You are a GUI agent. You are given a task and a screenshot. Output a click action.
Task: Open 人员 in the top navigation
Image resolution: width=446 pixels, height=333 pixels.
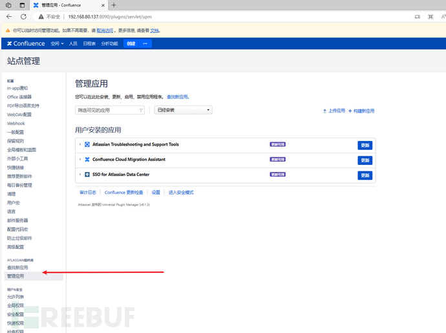(x=73, y=43)
